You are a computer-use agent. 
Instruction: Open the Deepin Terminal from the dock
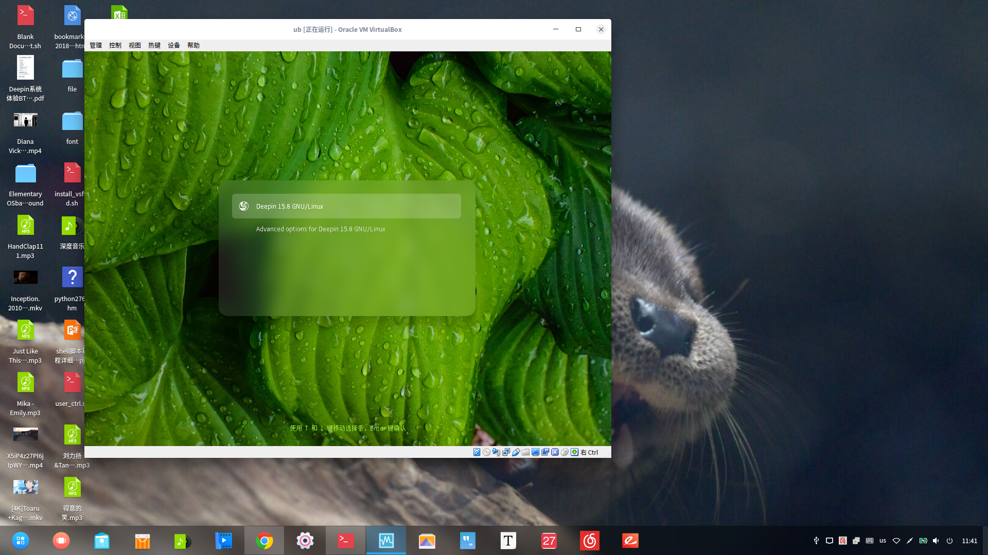345,540
